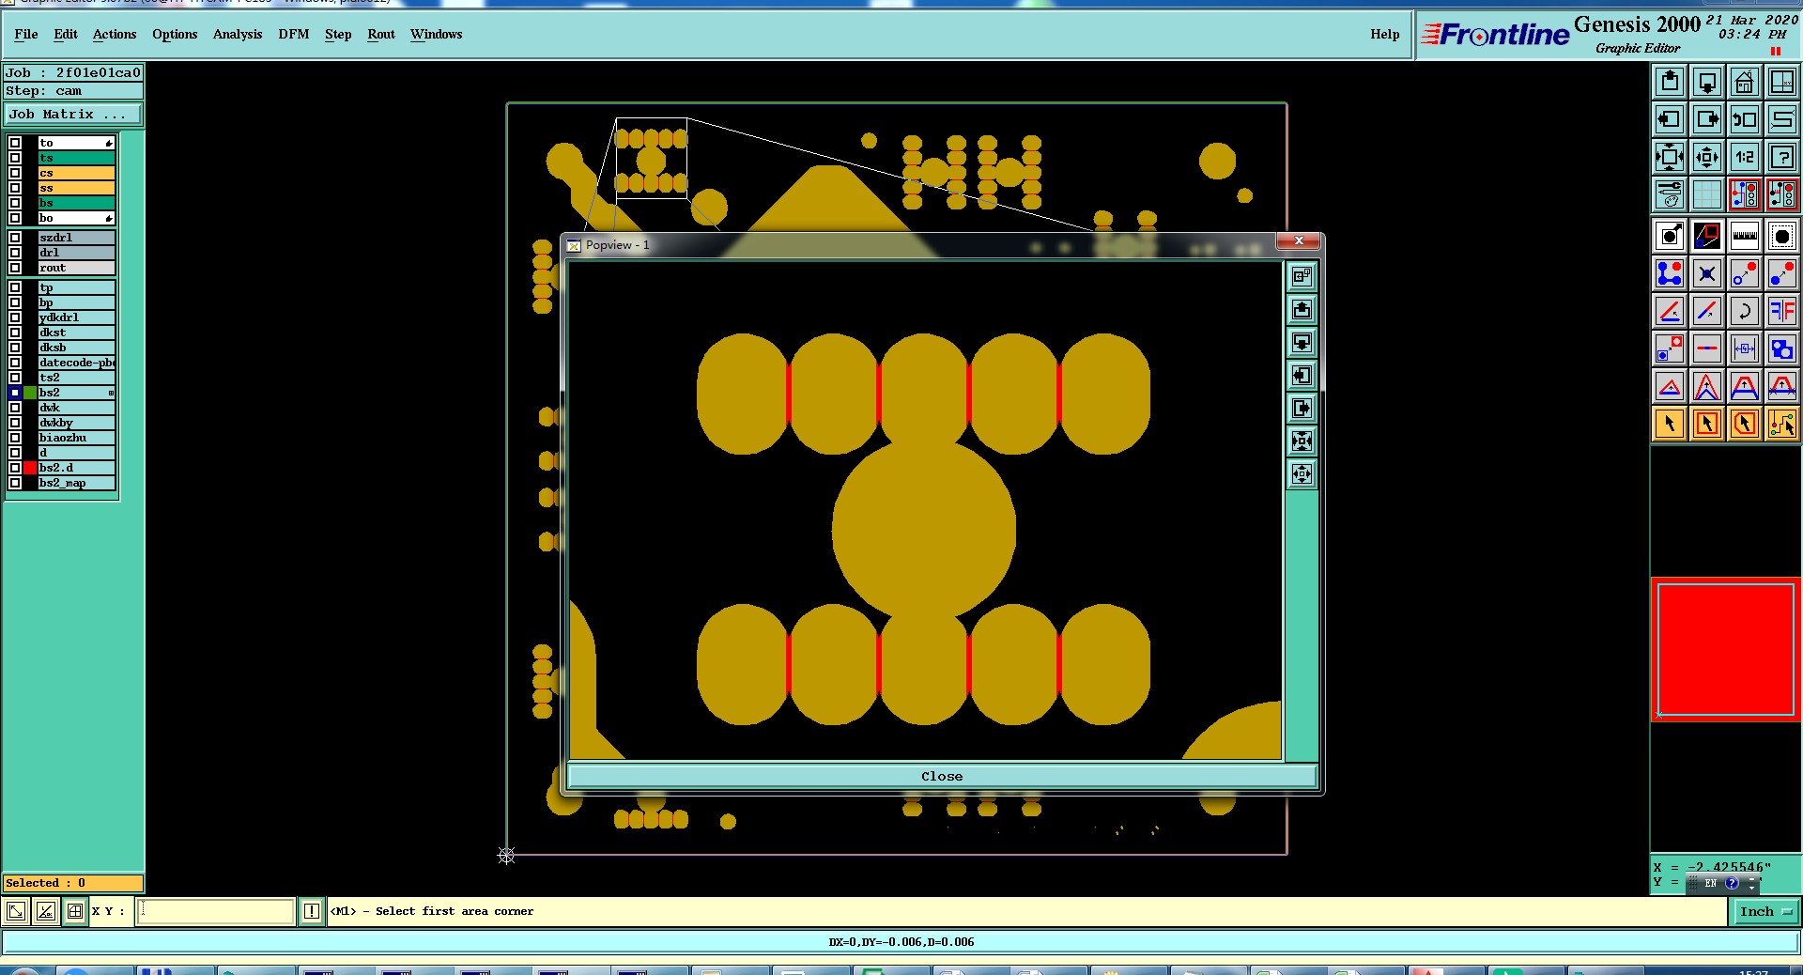Image resolution: width=1803 pixels, height=975 pixels.
Task: Click the pan left view icon
Action: click(1670, 119)
